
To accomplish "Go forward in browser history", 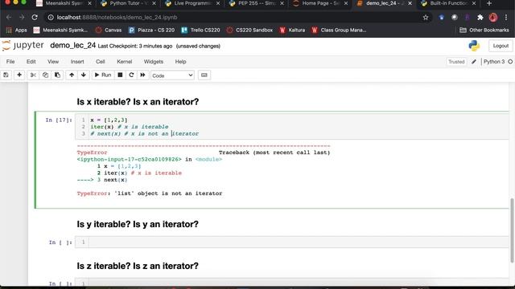I will [x=22, y=18].
